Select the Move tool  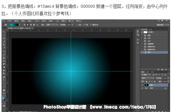point(4,32)
